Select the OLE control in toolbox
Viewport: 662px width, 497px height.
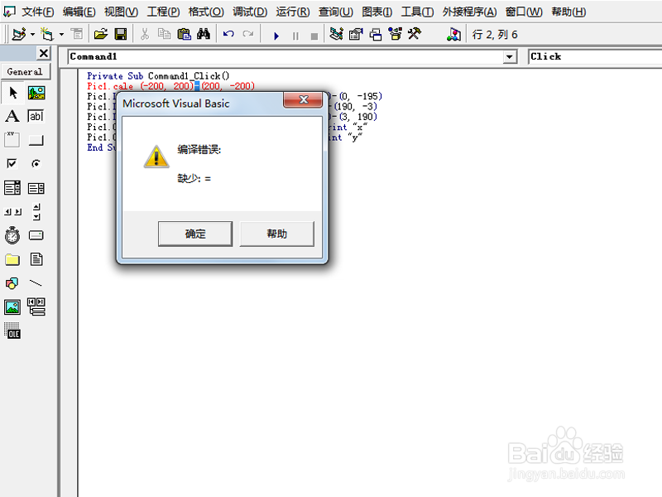[x=12, y=331]
